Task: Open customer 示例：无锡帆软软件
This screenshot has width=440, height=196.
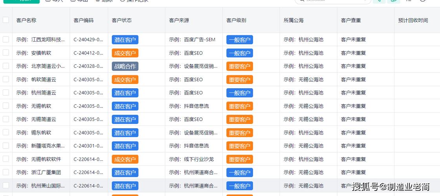Action: coord(39,159)
